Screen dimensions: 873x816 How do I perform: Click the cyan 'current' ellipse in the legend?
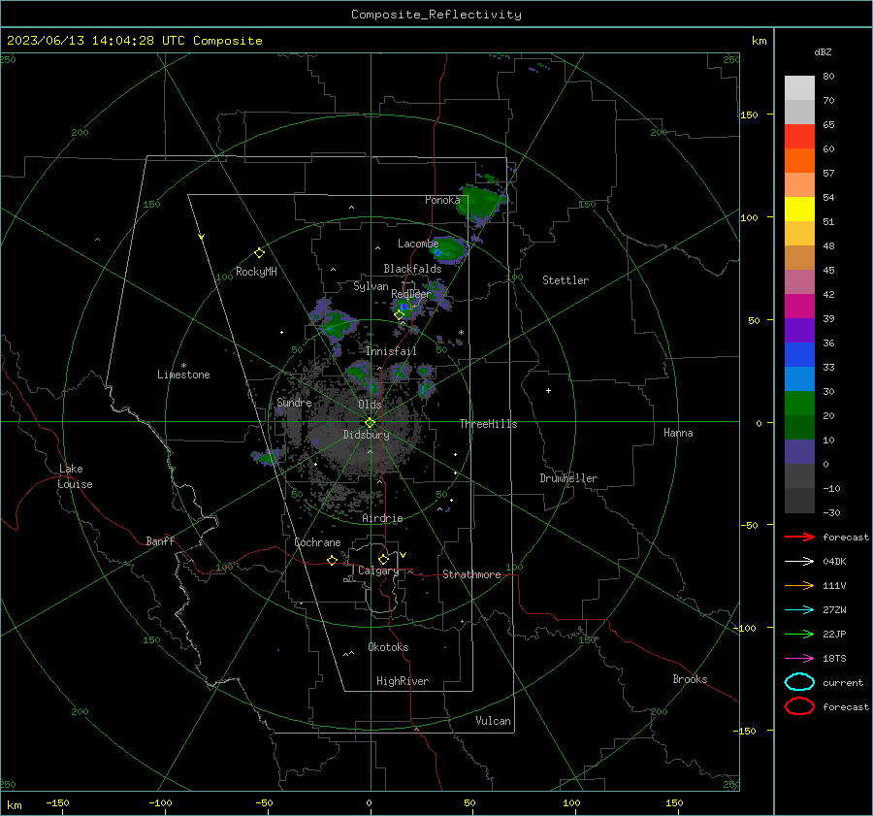(x=799, y=682)
